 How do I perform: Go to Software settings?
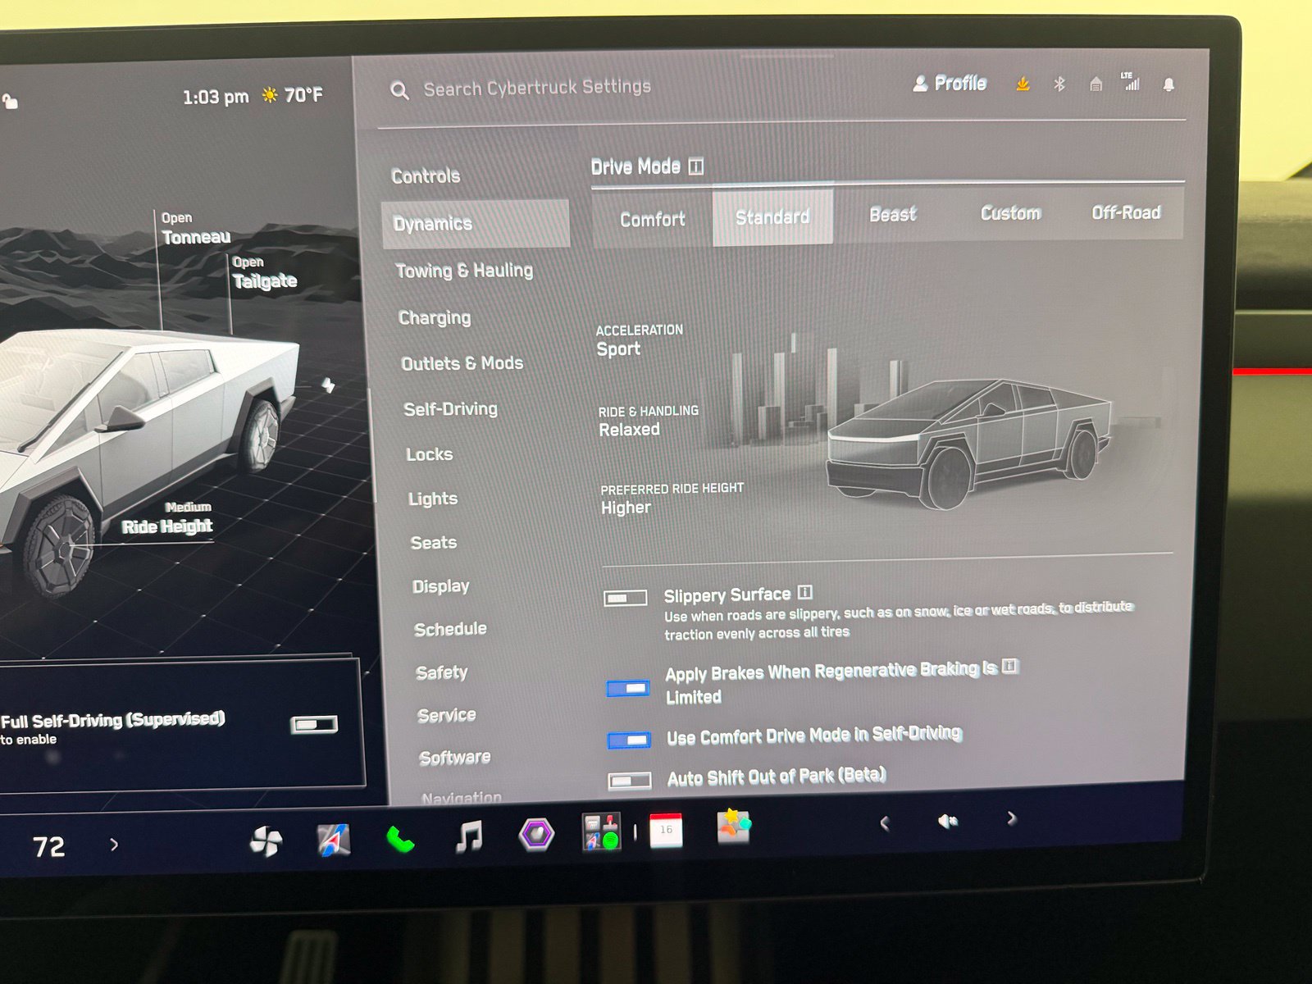pyautogui.click(x=455, y=758)
